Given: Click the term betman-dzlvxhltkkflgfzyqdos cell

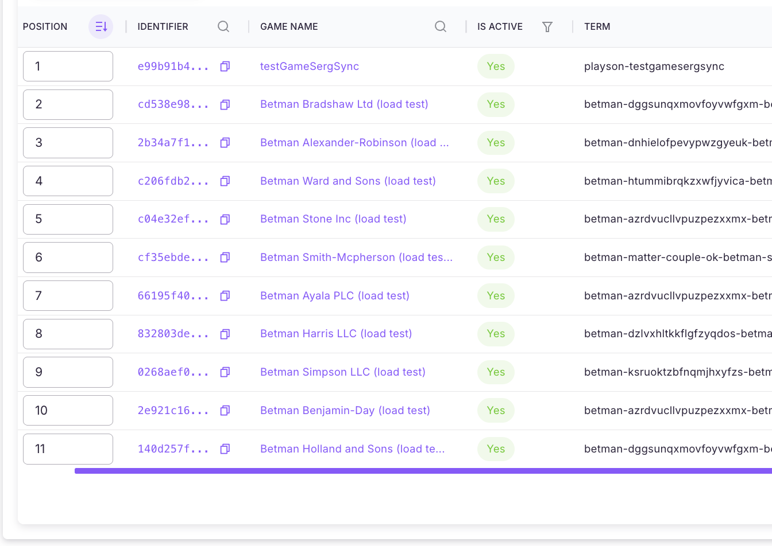Looking at the screenshot, I should pos(678,334).
